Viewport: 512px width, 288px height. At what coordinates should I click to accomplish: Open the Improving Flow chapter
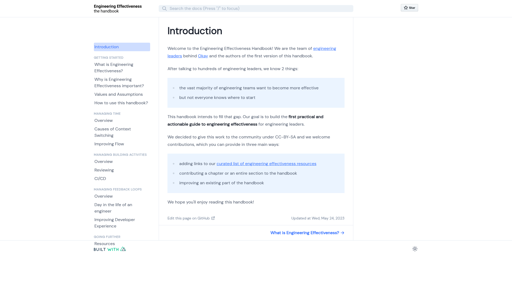click(109, 144)
